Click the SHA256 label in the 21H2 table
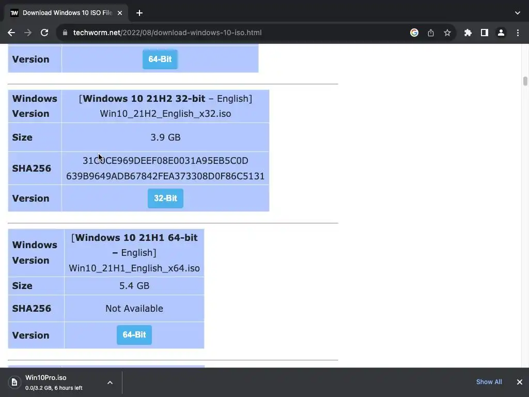 [x=32, y=169]
